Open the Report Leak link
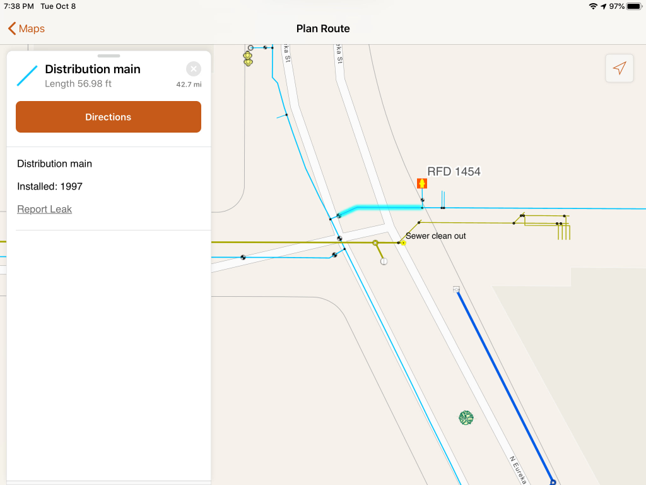The image size is (646, 485). coord(44,209)
